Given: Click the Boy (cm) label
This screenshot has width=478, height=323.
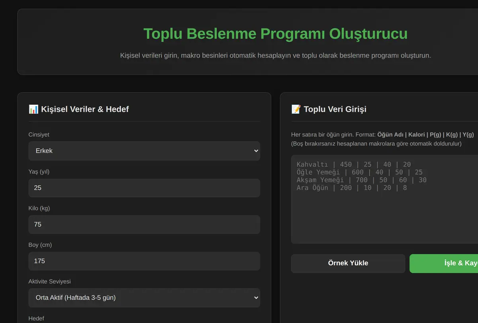Looking at the screenshot, I should tap(40, 245).
